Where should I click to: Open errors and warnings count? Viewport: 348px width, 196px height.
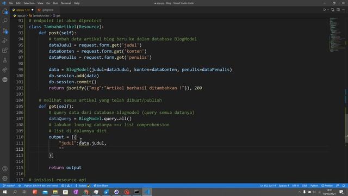pos(66,186)
